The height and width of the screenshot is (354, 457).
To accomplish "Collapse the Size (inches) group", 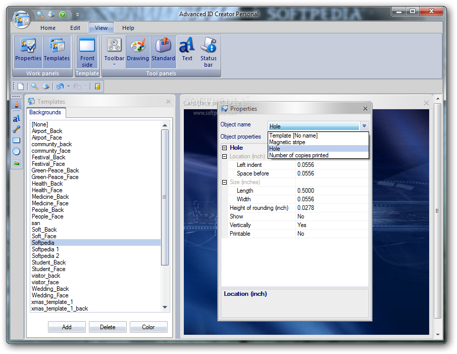I will tap(224, 183).
